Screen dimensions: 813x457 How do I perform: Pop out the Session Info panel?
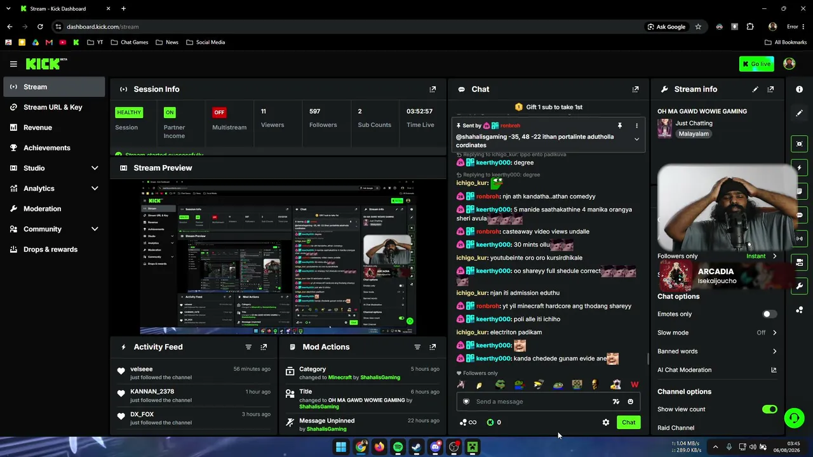click(x=433, y=89)
